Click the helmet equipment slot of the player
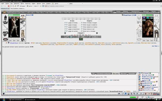This screenshot has height=101, width=162. click(5, 17)
